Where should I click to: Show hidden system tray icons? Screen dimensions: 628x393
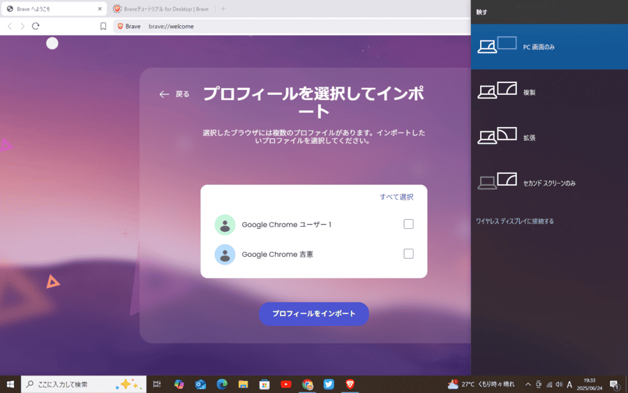pyautogui.click(x=528, y=384)
